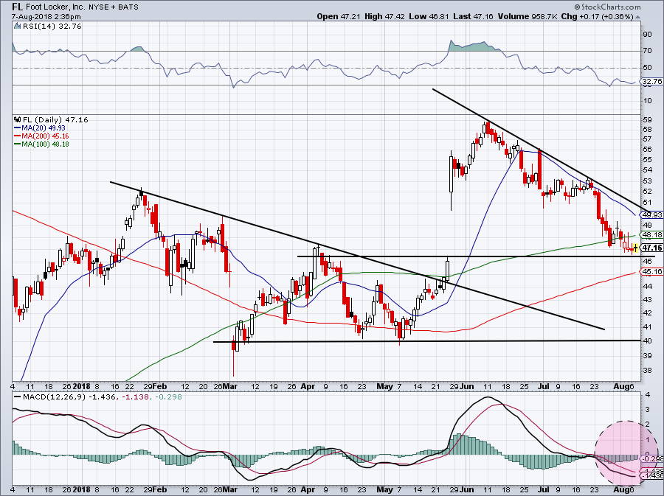Click the 7-Aug-2018 2:36pm timestamp
The width and height of the screenshot is (664, 496).
(46, 17)
